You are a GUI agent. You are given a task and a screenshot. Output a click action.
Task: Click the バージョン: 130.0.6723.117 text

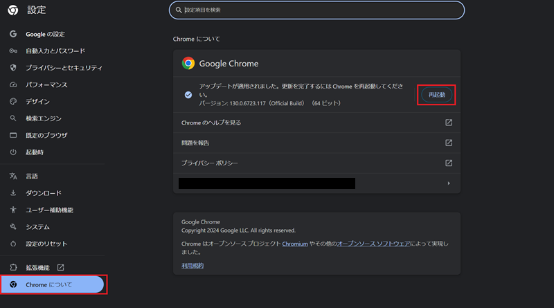click(x=269, y=103)
